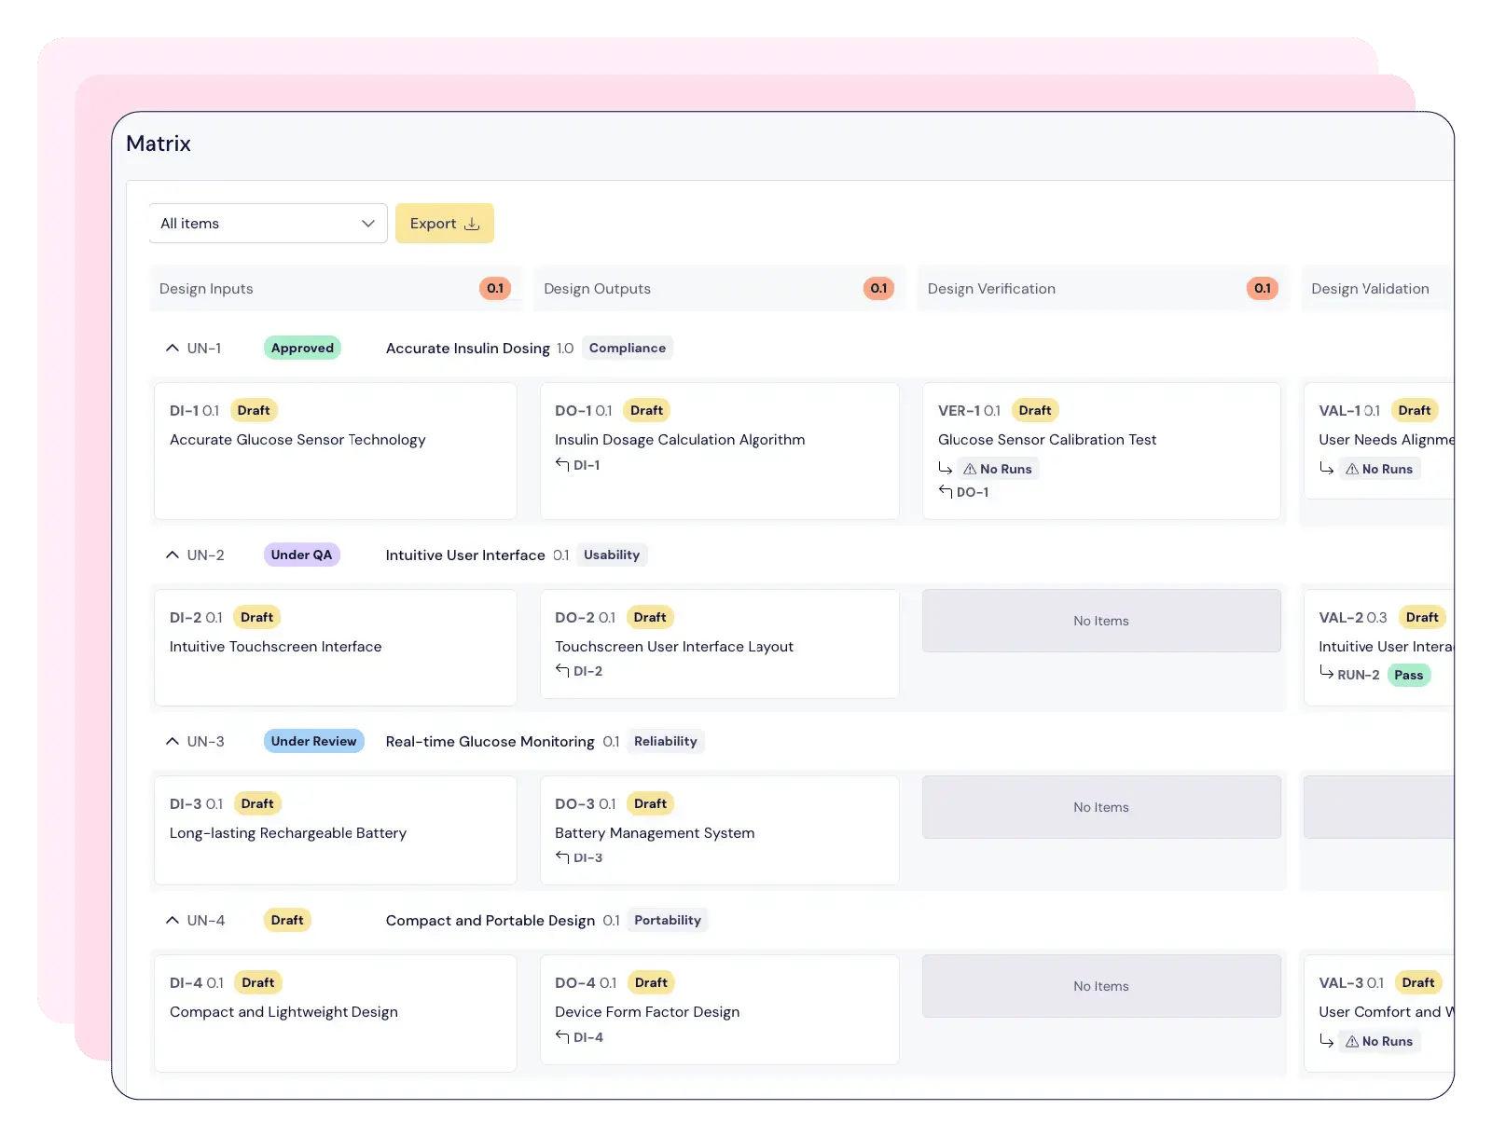1492x1137 pixels.
Task: Click the Pass badge on RUN-2
Action: (x=1409, y=675)
